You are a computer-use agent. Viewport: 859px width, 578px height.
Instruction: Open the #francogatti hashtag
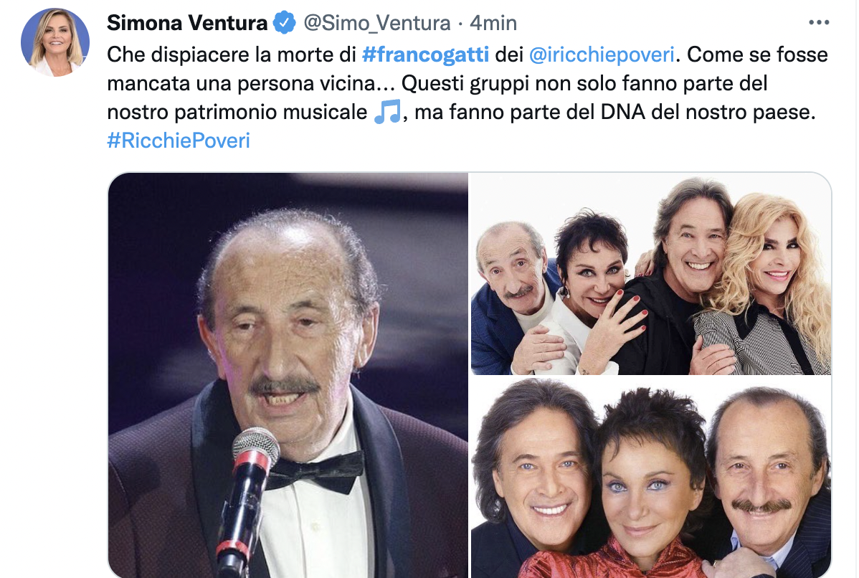coord(426,55)
